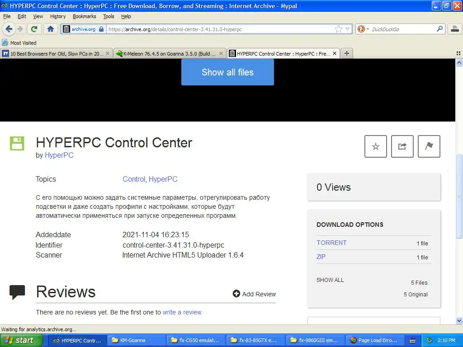This screenshot has height=347, width=463.
Task: Click the Add Review plus icon
Action: [236, 294]
